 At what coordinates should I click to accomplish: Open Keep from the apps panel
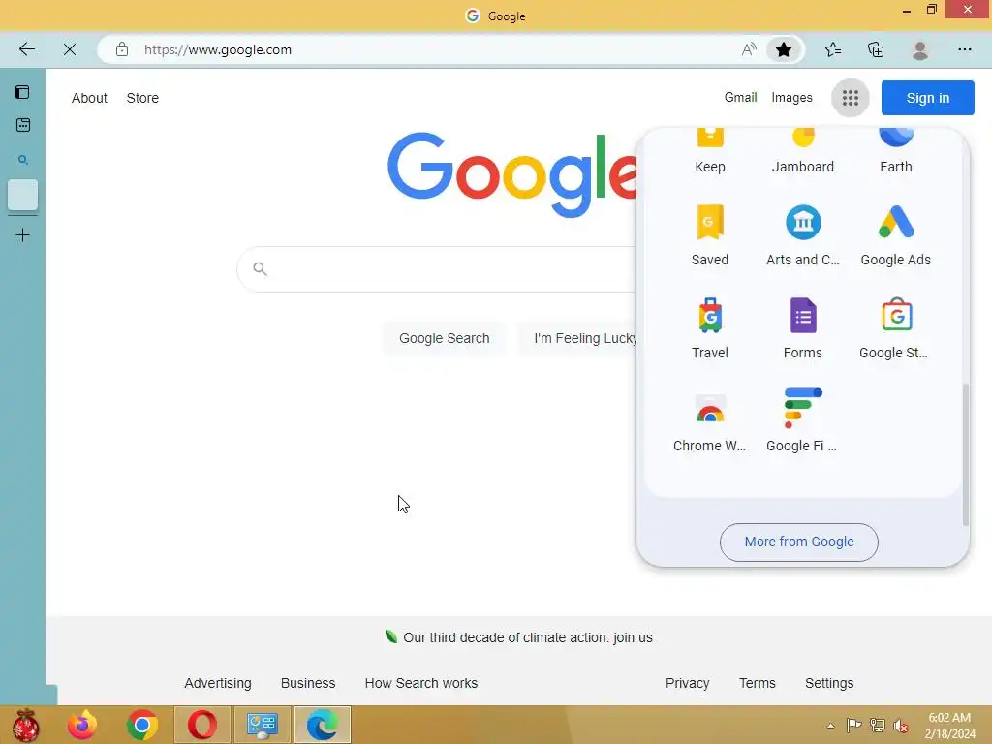click(x=710, y=150)
